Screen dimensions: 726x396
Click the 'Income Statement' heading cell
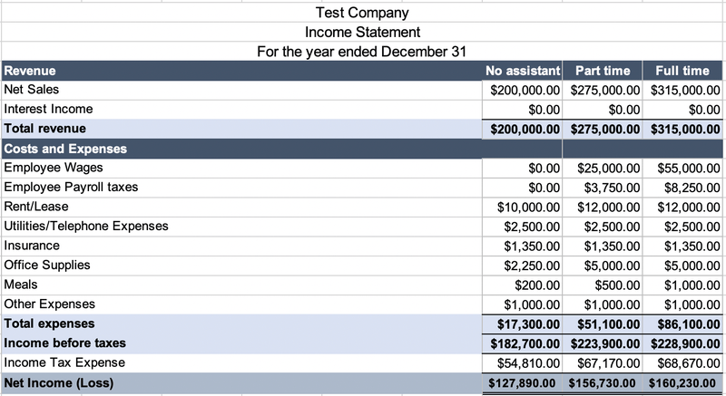click(x=361, y=32)
